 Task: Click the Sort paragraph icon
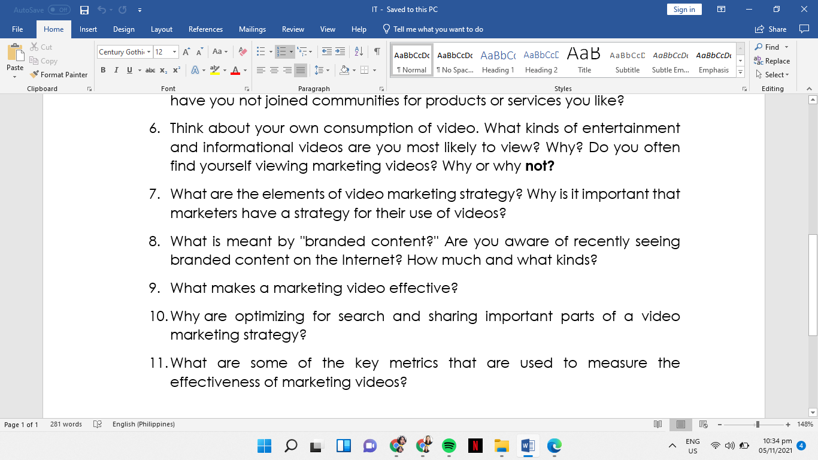click(359, 52)
